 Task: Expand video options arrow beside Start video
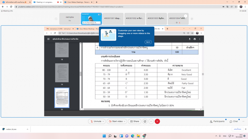click(125, 121)
